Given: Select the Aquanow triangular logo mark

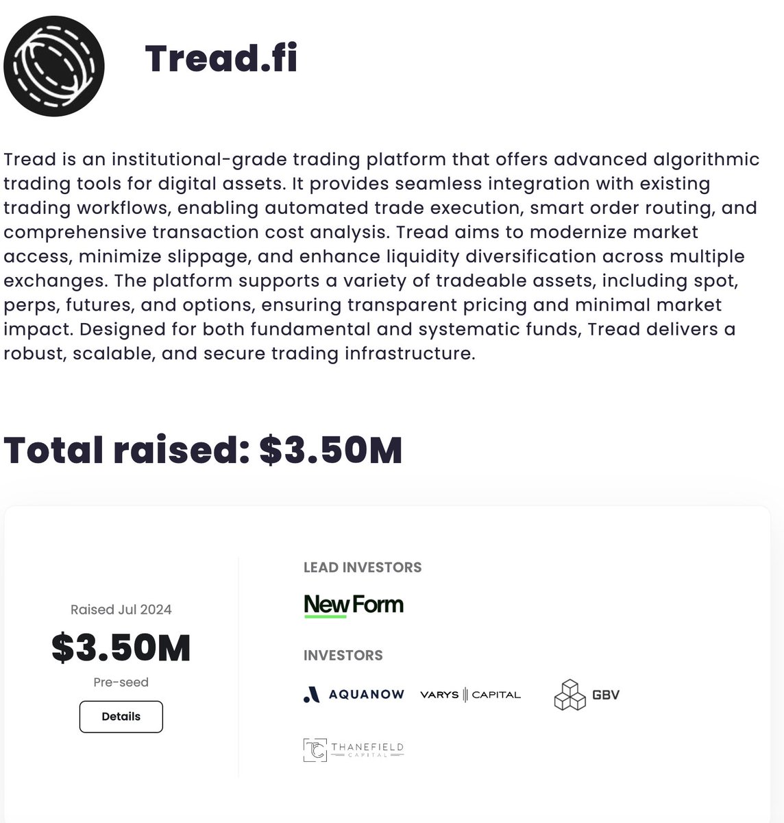Looking at the screenshot, I should [311, 695].
